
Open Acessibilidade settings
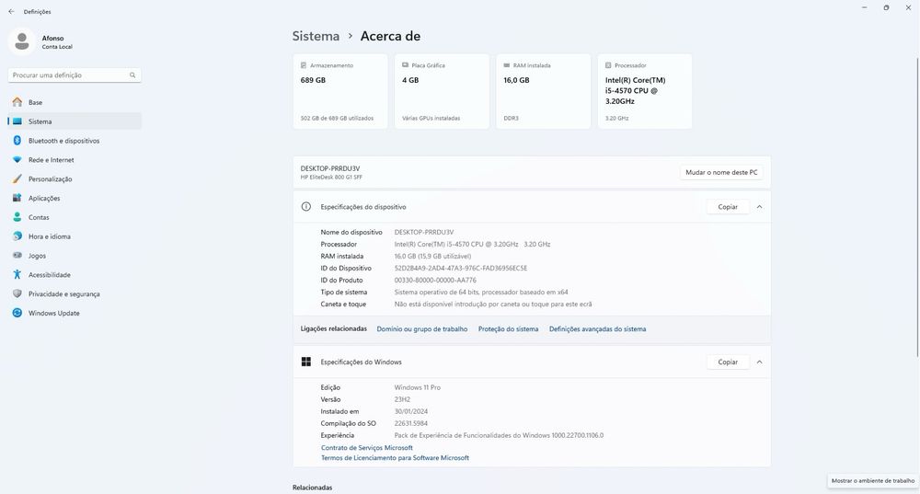pos(49,275)
